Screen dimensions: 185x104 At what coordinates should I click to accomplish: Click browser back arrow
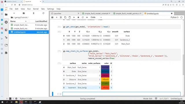(6, 5)
